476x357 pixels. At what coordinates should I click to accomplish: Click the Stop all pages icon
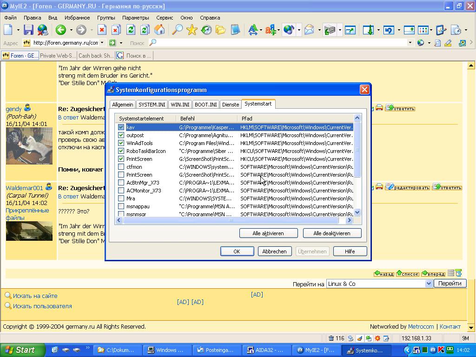point(116,30)
